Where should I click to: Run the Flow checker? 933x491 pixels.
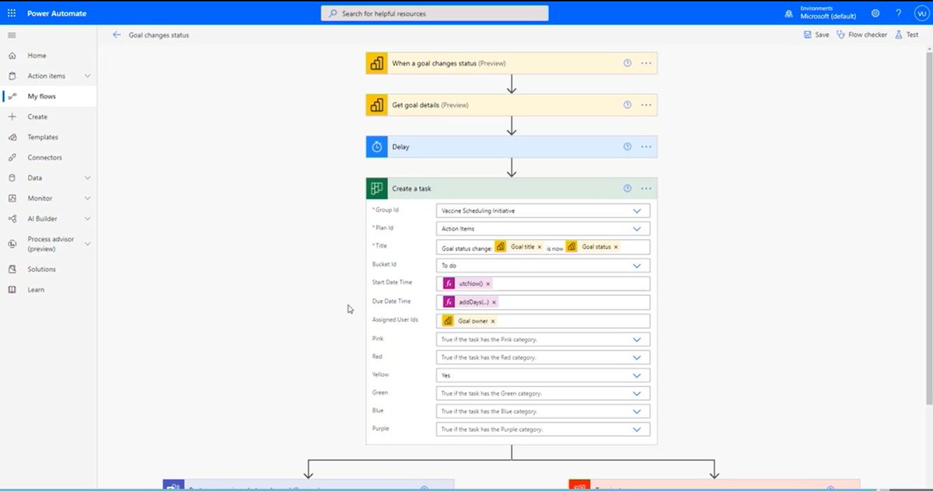click(861, 35)
